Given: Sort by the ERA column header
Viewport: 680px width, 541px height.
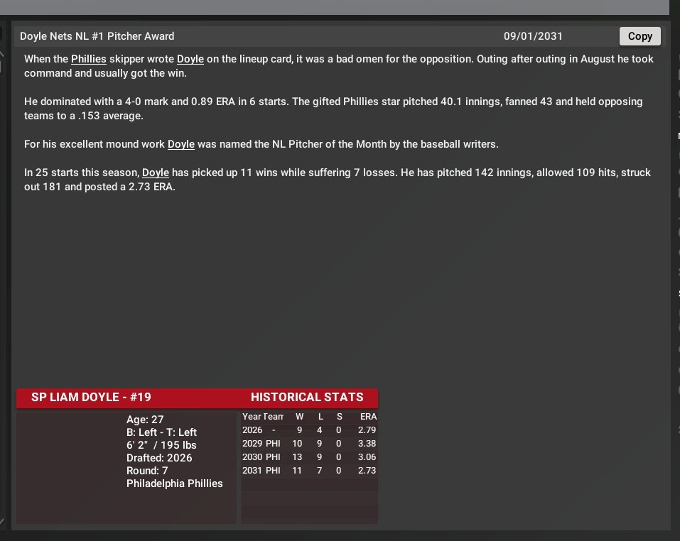Looking at the screenshot, I should pyautogui.click(x=368, y=417).
